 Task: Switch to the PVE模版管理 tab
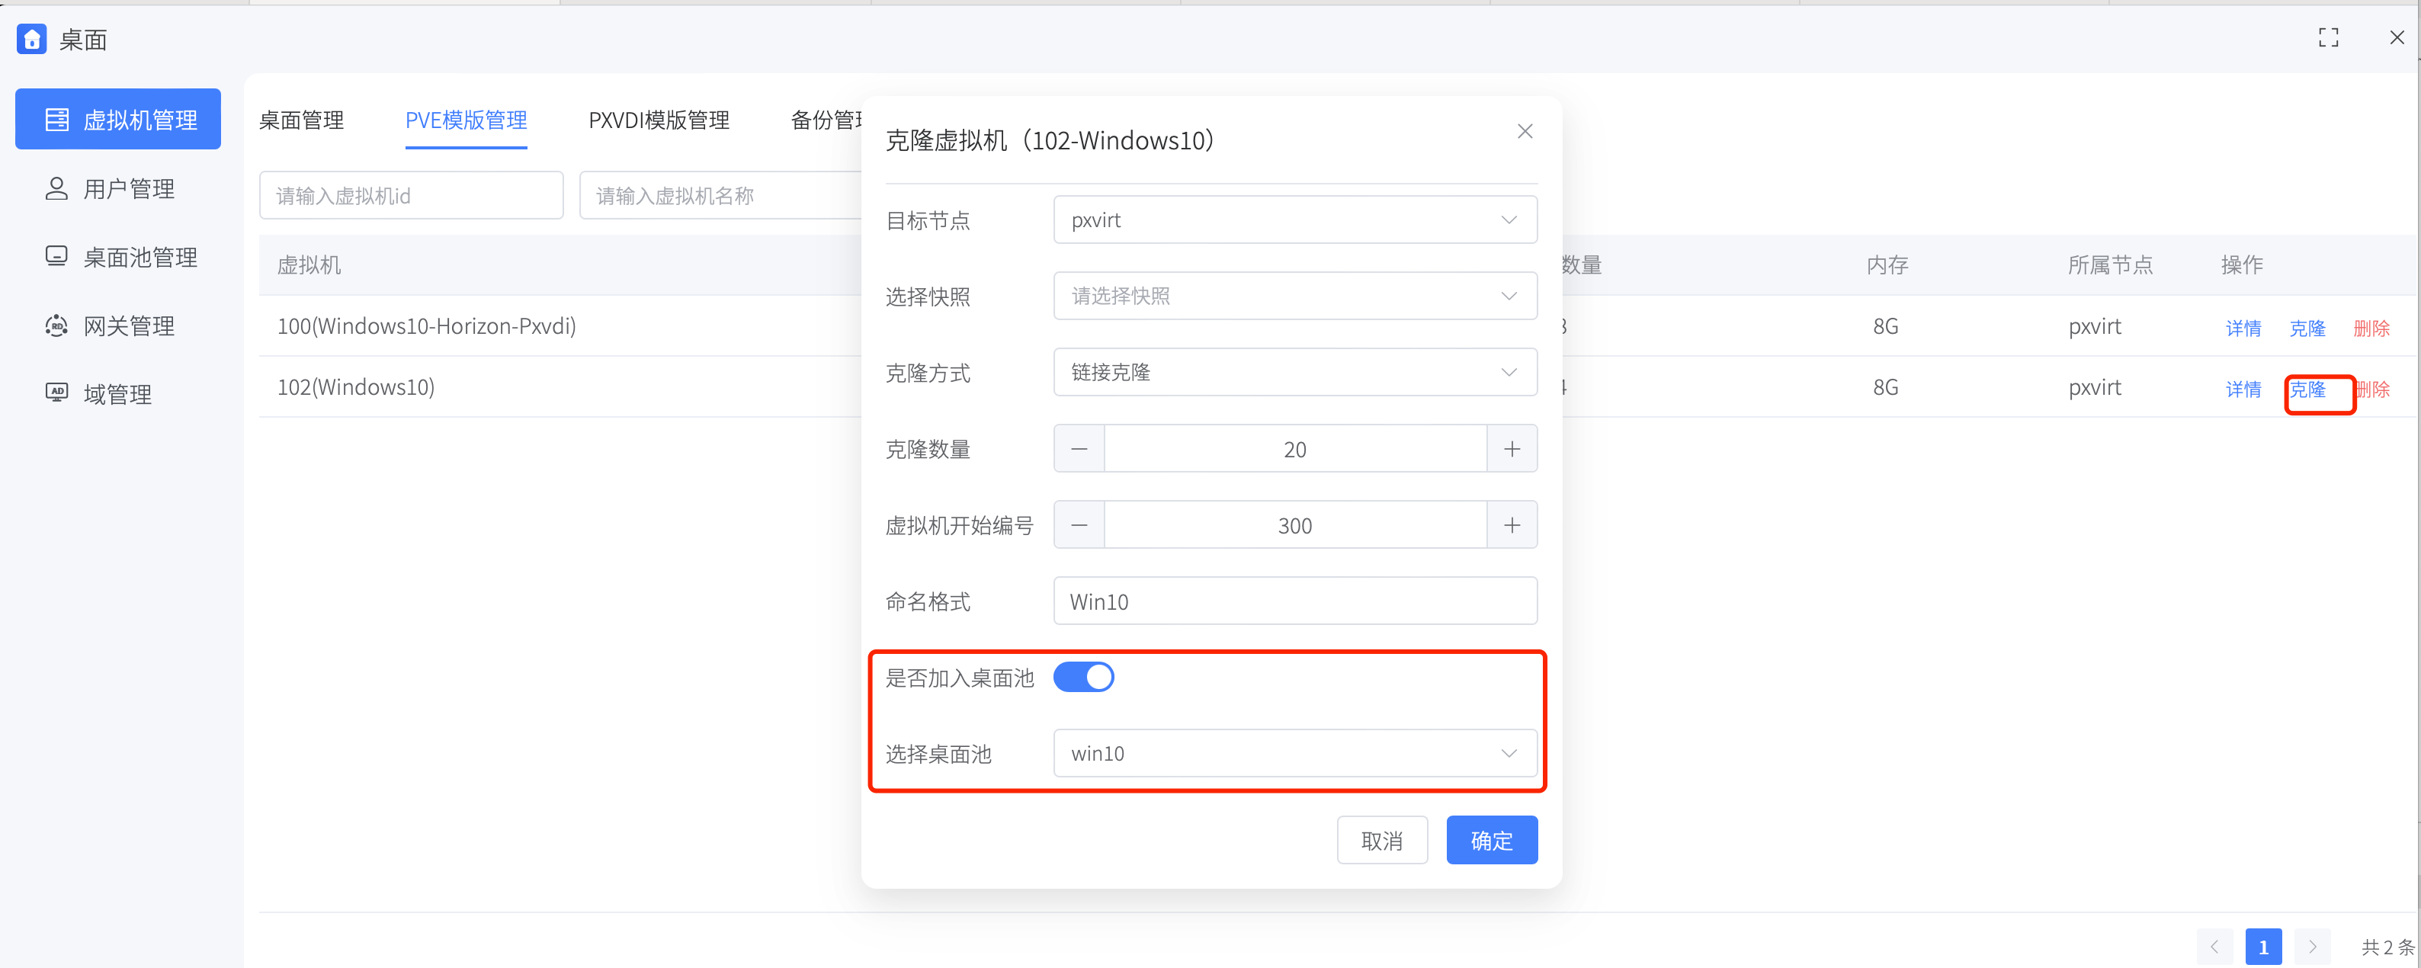click(x=467, y=120)
